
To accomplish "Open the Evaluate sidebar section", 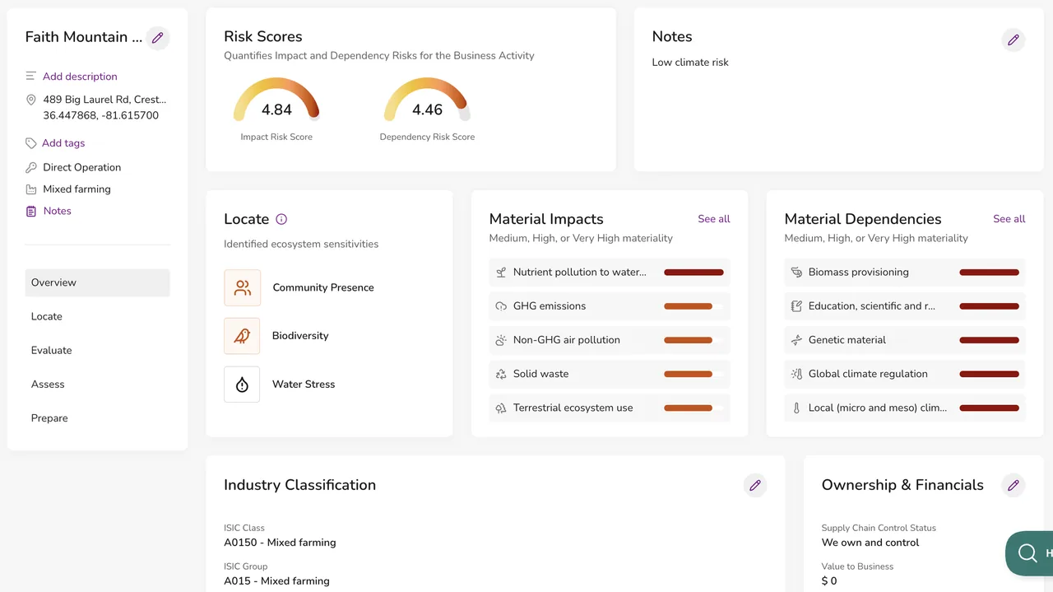I will tap(97, 350).
